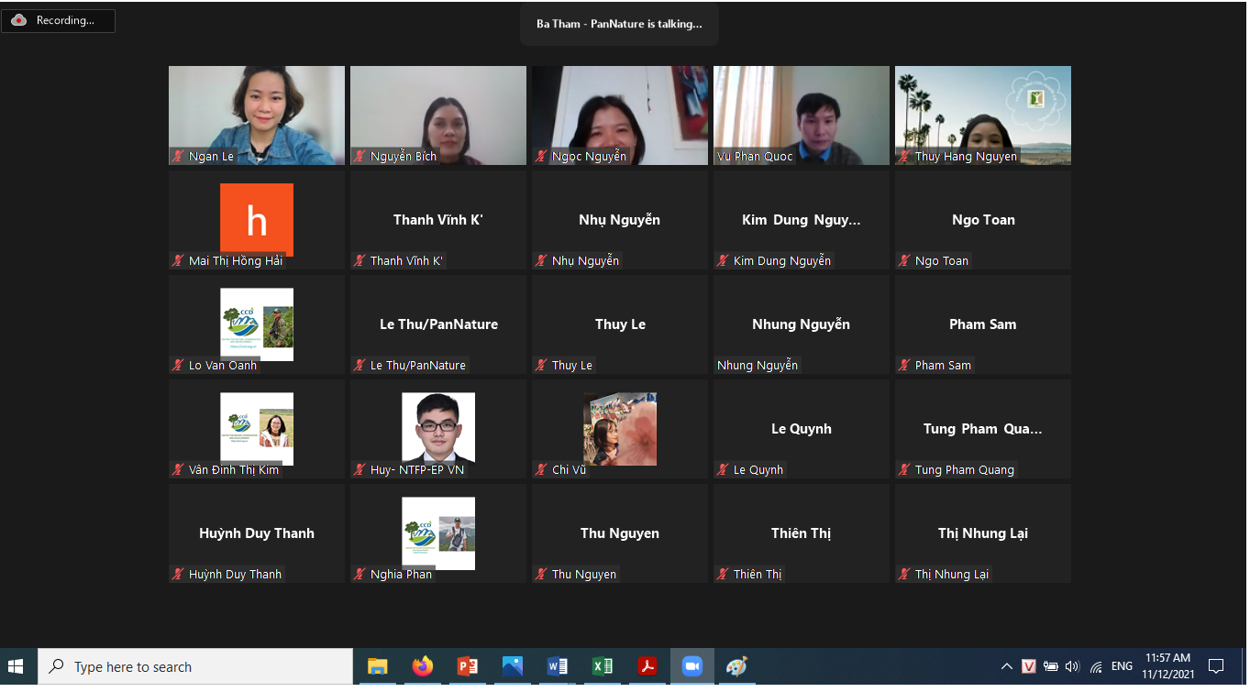This screenshot has width=1250, height=692.
Task: Select the Huy- NTFP-EP VN participant tile
Action: 437,428
